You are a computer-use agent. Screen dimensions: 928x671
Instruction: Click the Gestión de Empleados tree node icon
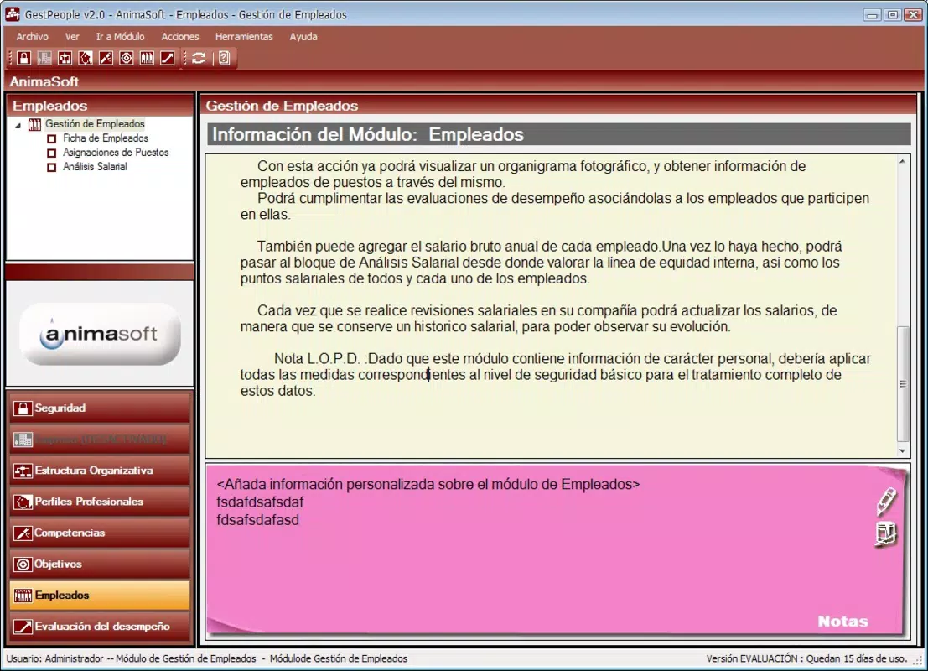(35, 124)
